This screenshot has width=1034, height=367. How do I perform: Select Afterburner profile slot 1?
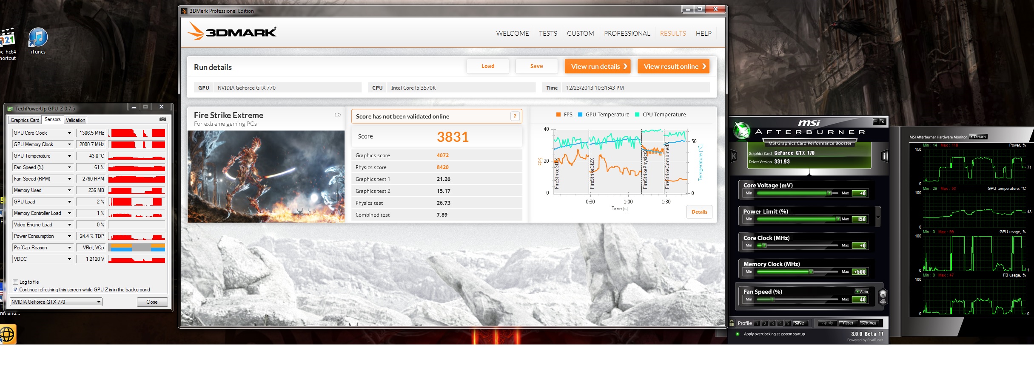757,323
